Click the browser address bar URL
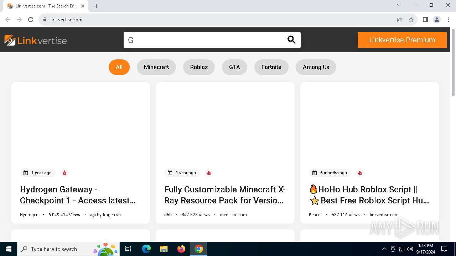456x256 pixels. point(67,20)
